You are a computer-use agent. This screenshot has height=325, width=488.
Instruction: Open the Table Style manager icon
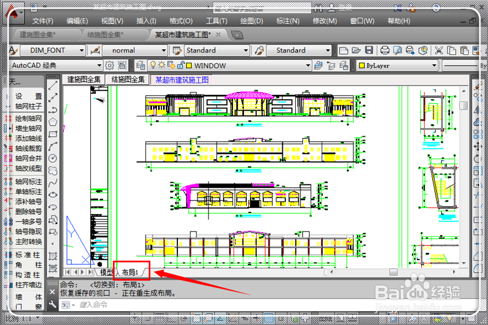[x=177, y=50]
